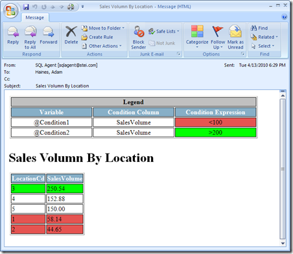The width and height of the screenshot is (293, 254).
Task: Go to previous item arrow
Action: pos(53,7)
